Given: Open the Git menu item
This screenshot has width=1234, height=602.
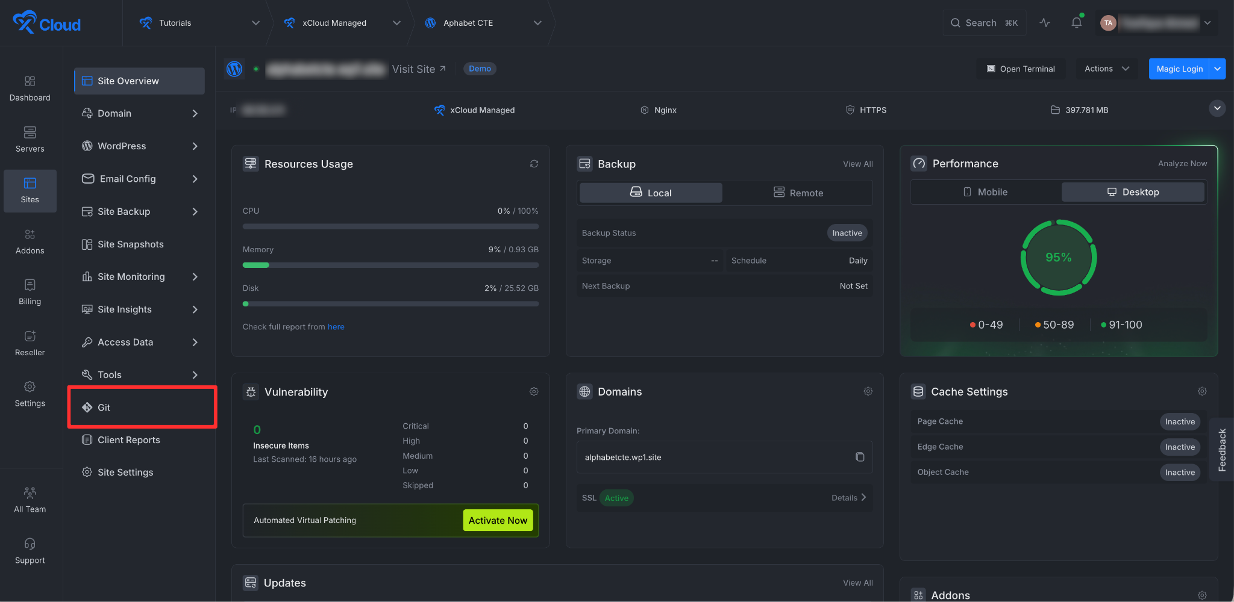Looking at the screenshot, I should click(139, 408).
